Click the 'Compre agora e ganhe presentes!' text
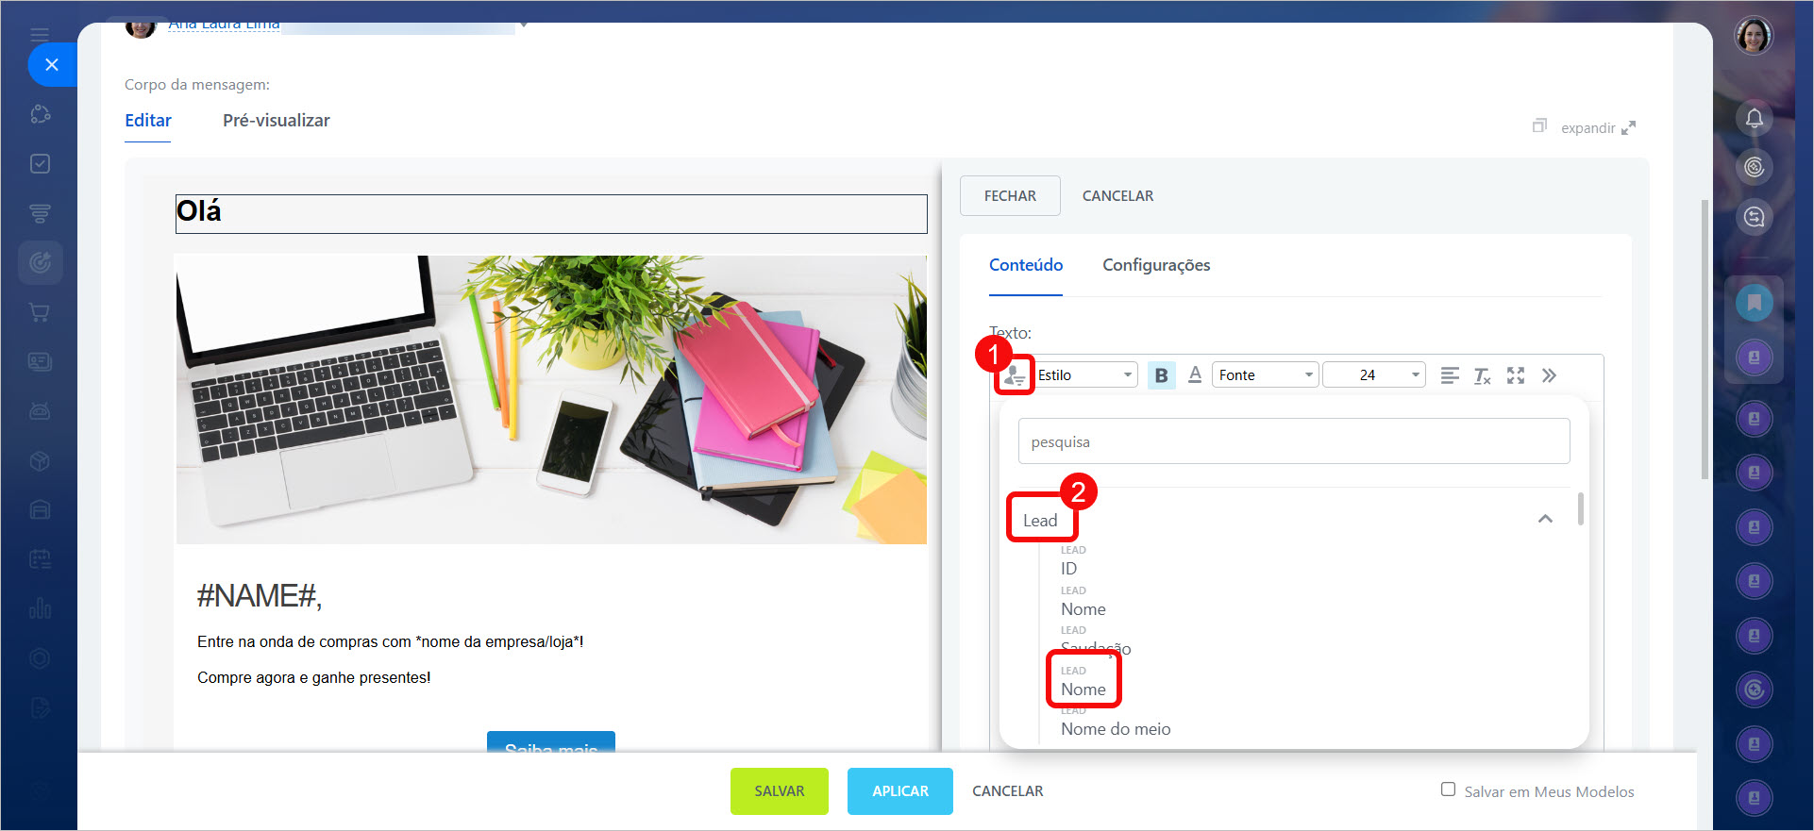Screen dimensions: 1814x831 pos(314,677)
